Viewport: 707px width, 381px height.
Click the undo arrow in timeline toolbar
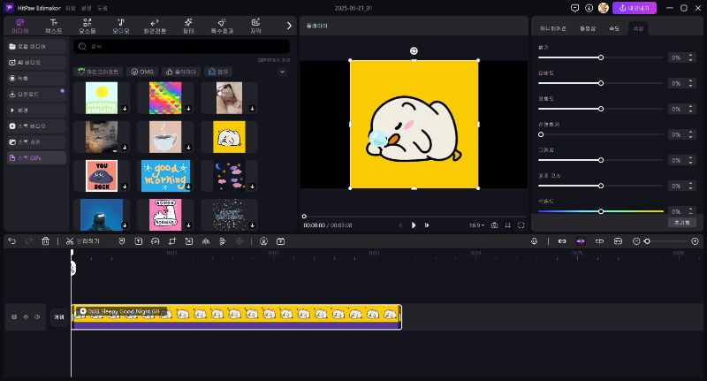12,241
